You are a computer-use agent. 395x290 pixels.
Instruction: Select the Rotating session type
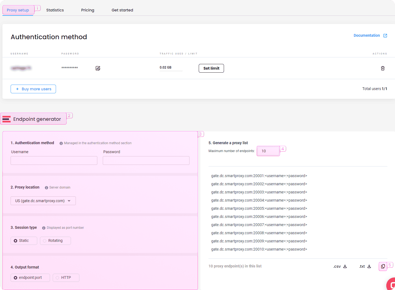(x=55, y=241)
